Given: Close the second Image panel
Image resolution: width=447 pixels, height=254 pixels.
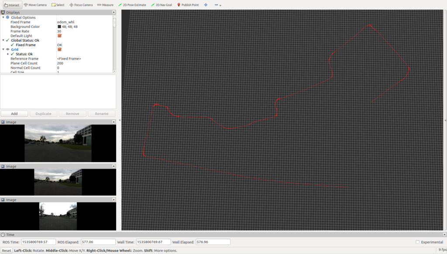Looking at the screenshot, I should pyautogui.click(x=114, y=166).
